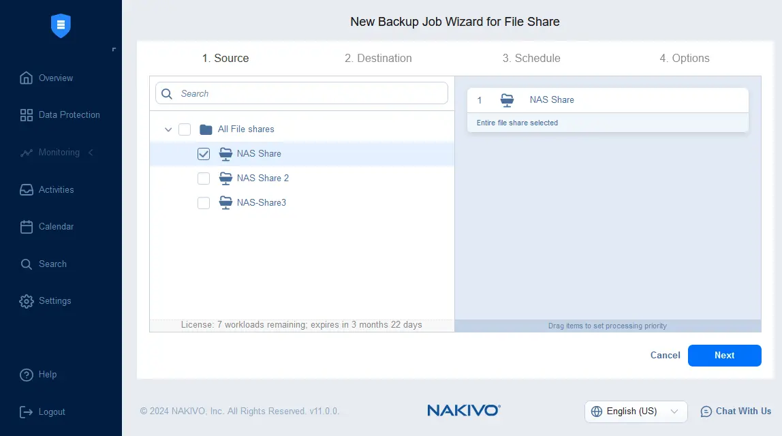782x436 pixels.
Task: Click the Monitoring chart icon
Action: coord(27,153)
